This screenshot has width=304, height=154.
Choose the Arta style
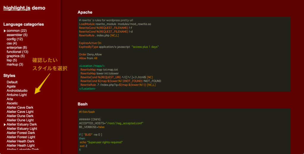click(10, 99)
